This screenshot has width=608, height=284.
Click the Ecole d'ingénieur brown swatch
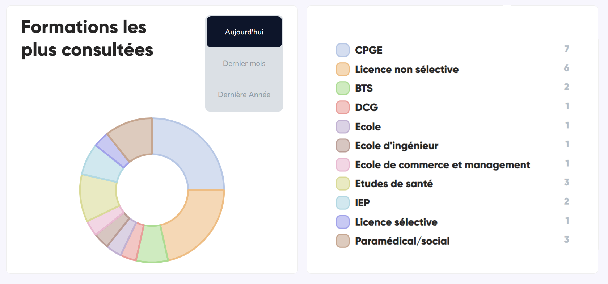[342, 145]
